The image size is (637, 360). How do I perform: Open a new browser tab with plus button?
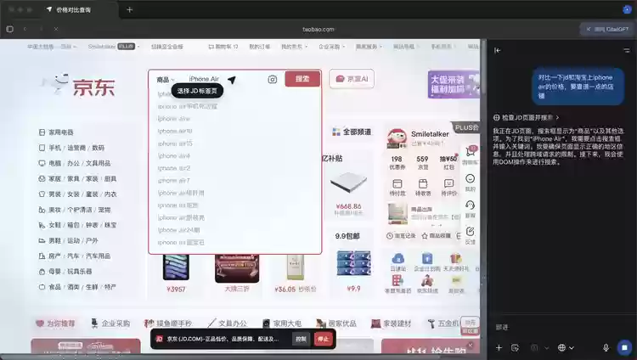129,9
